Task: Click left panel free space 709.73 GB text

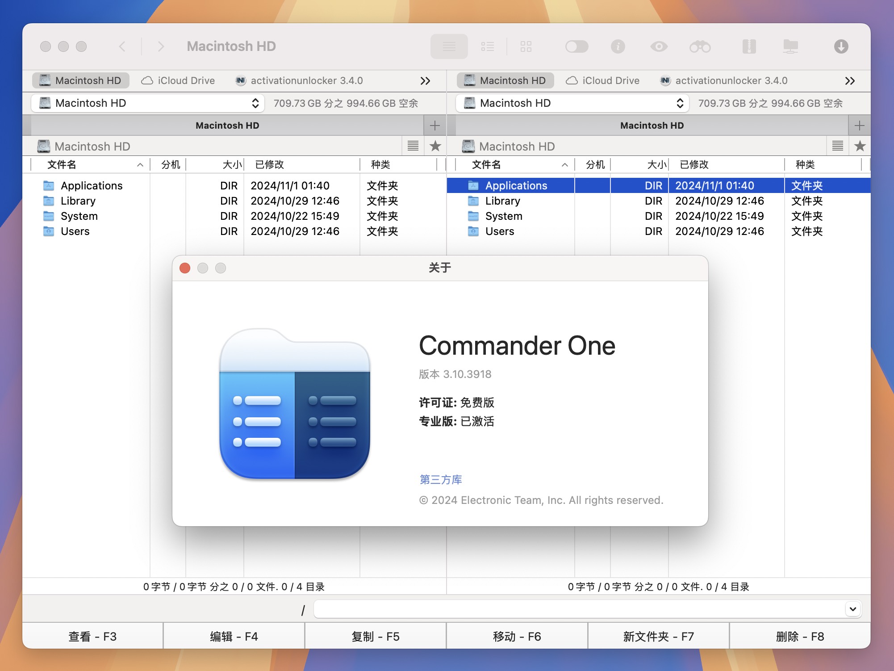Action: pos(346,103)
